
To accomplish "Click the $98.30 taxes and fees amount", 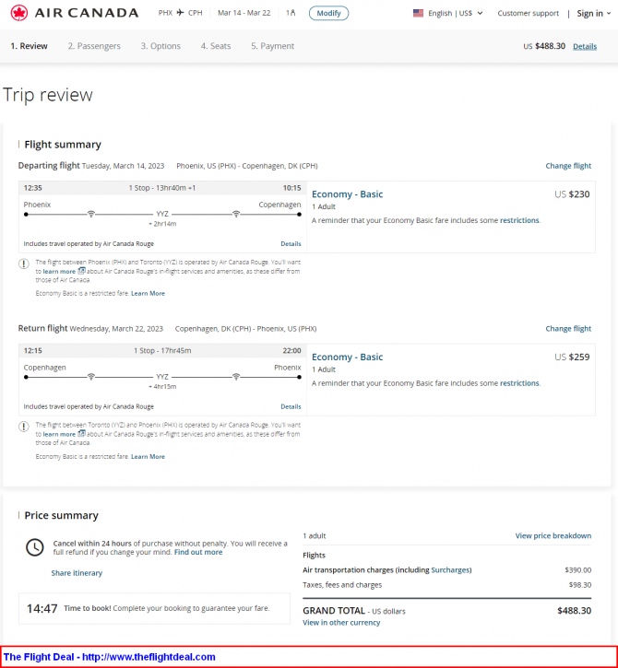I will point(580,585).
